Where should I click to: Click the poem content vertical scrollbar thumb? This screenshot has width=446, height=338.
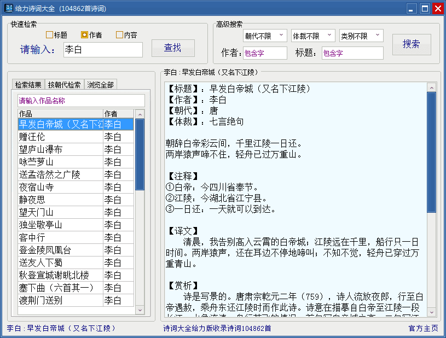431,152
